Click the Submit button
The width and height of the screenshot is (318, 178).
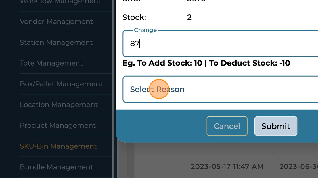point(275,126)
